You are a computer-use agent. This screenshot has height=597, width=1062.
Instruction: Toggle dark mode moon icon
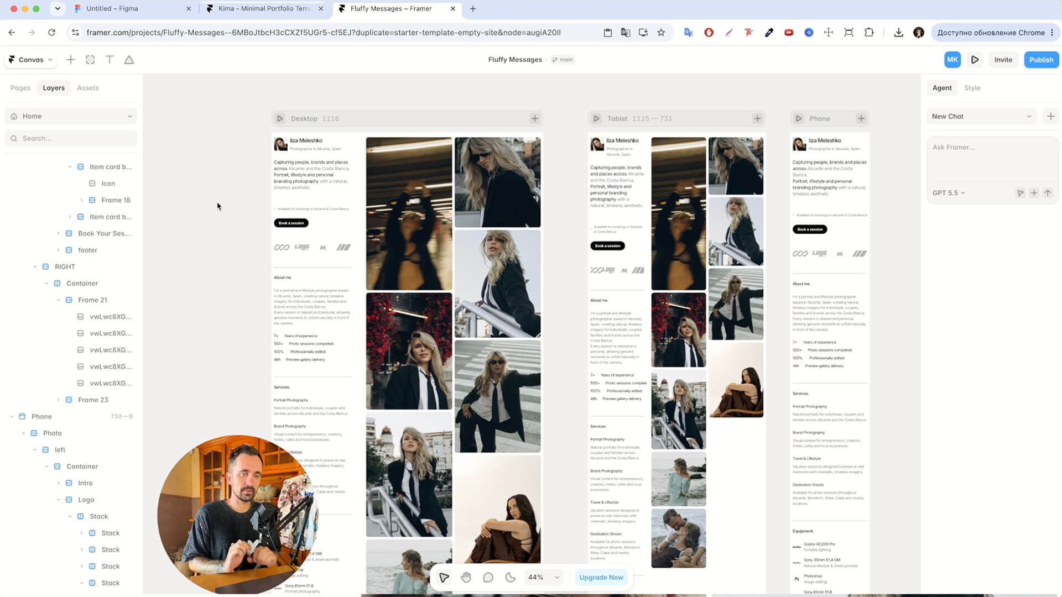click(x=510, y=577)
